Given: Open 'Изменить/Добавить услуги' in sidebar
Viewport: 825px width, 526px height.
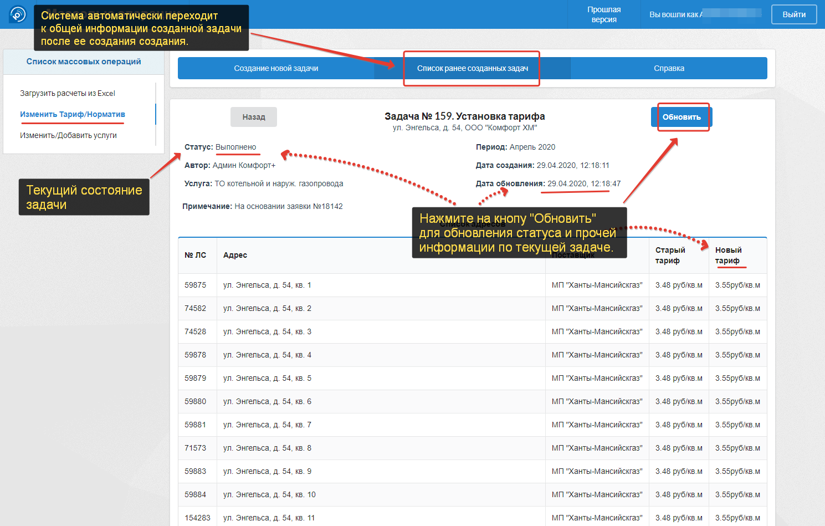Looking at the screenshot, I should (68, 135).
